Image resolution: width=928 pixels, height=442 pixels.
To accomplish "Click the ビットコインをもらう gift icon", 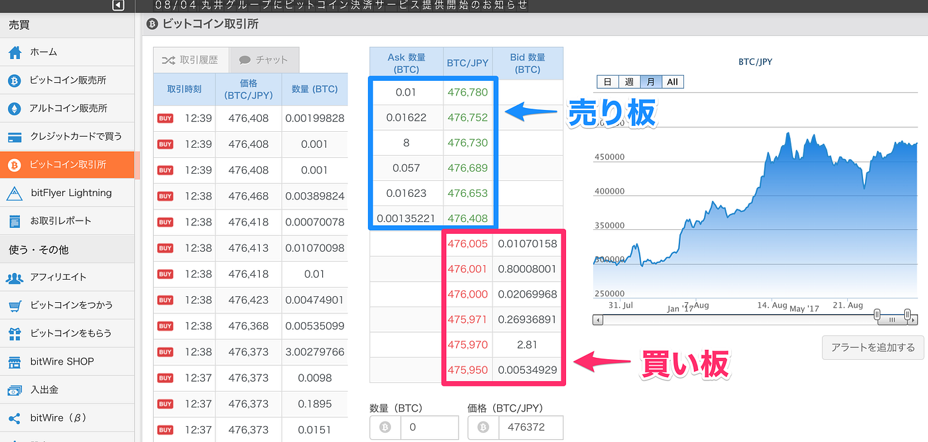I will tap(15, 333).
